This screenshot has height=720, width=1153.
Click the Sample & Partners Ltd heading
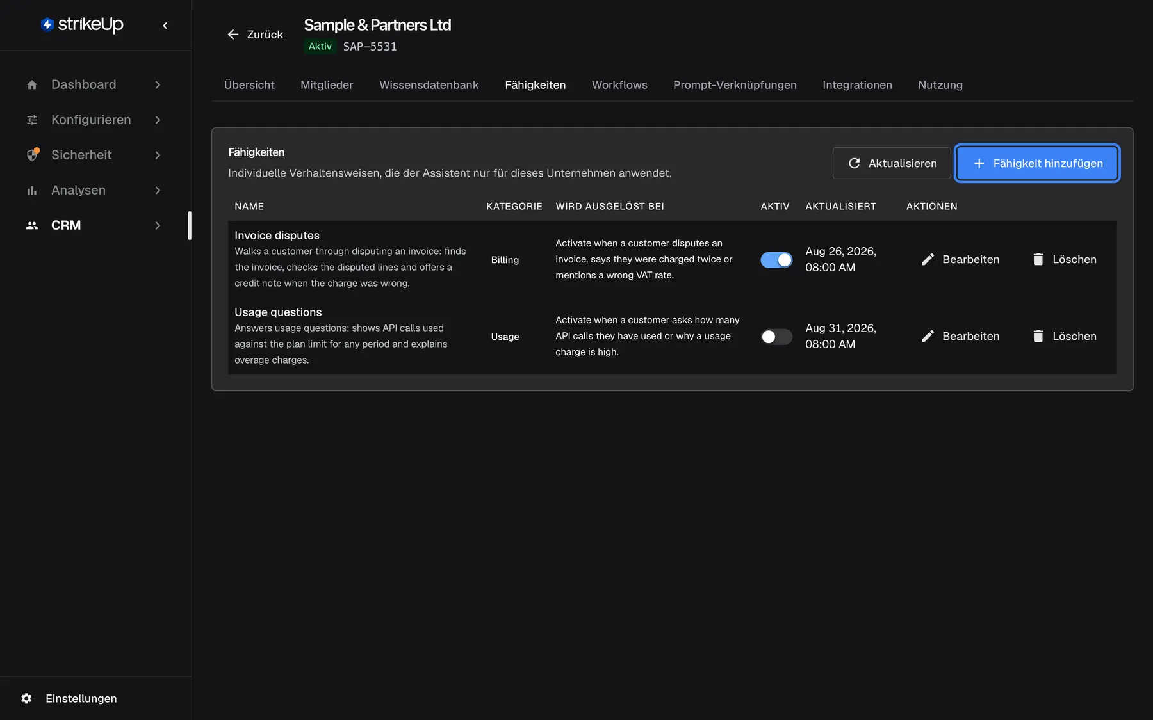[x=377, y=25]
